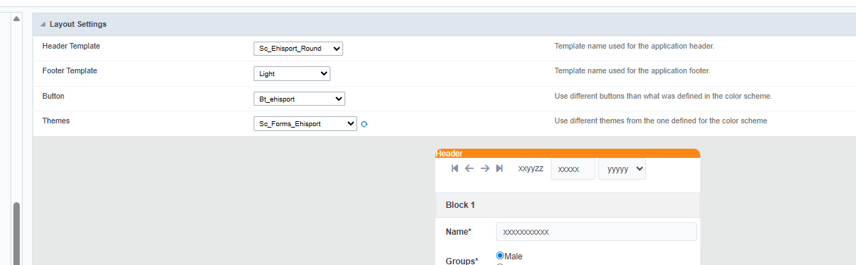Open the Themes dropdown Sc_Forms_Ehisport
856x265 pixels.
coord(305,123)
